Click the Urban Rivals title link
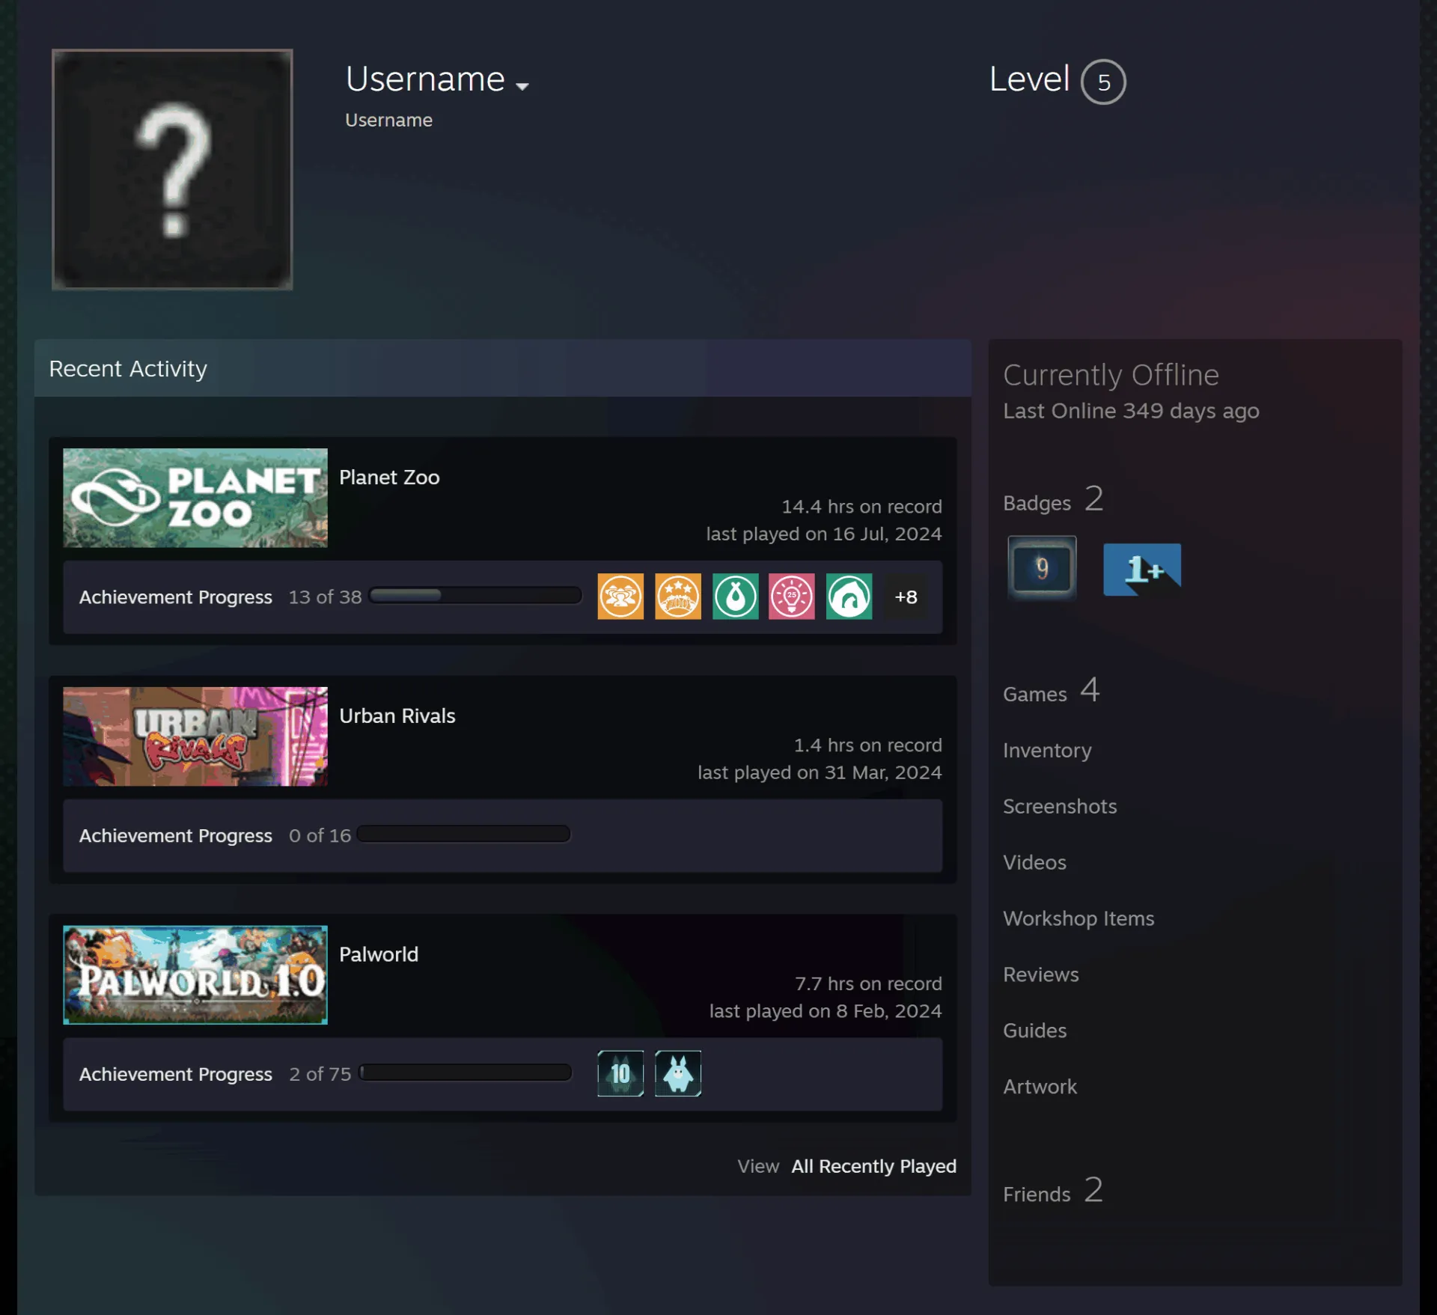The image size is (1437, 1315). point(397,716)
